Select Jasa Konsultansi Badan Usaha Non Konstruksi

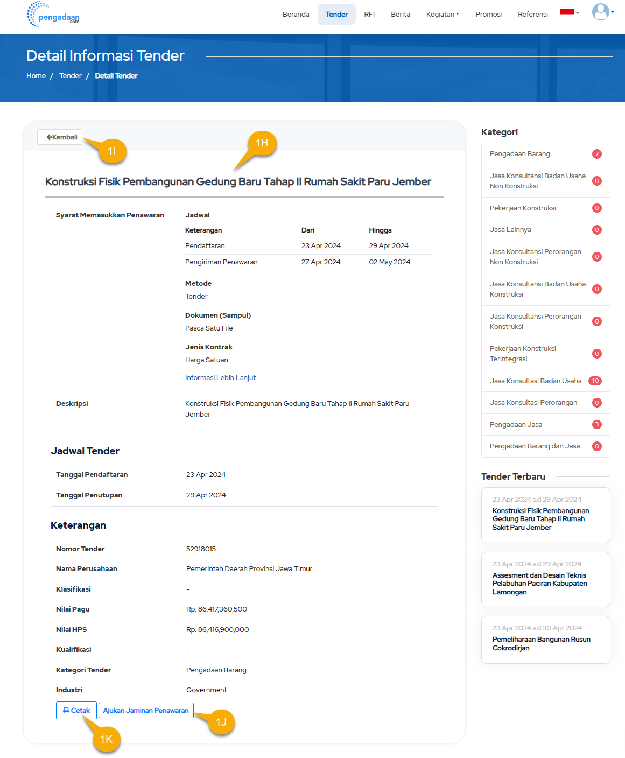pyautogui.click(x=546, y=181)
